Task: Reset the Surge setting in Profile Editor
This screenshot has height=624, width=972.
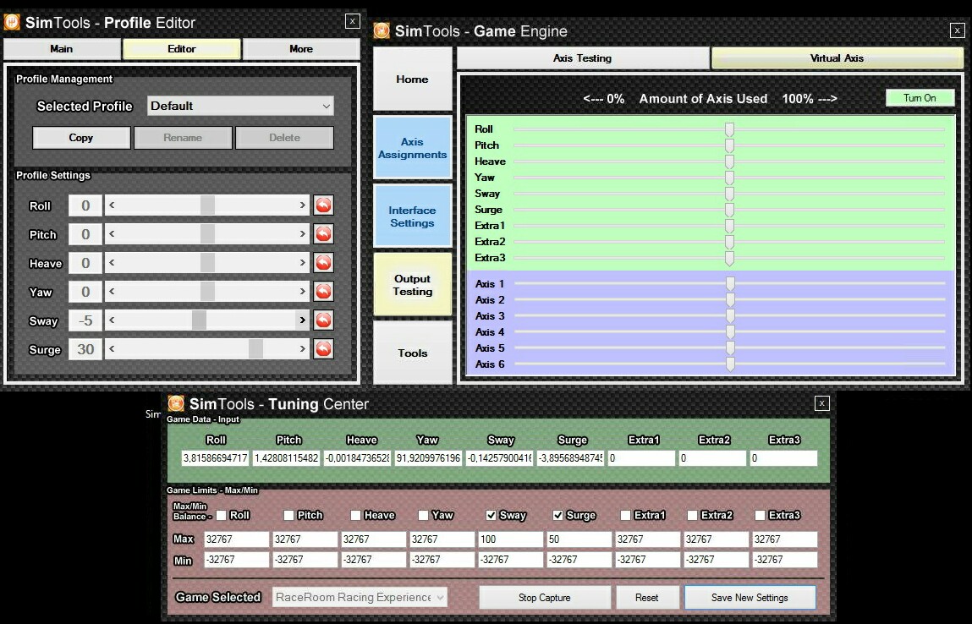Action: point(324,349)
